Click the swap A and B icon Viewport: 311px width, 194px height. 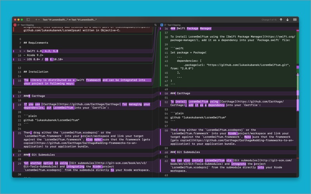point(155,25)
